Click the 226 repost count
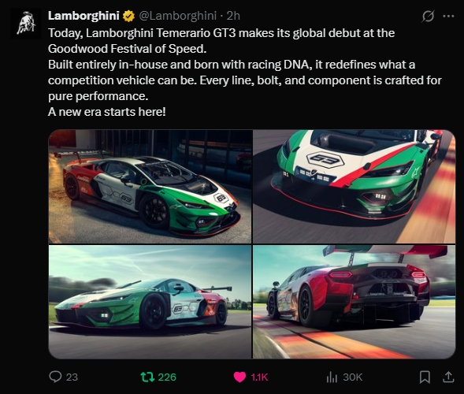This screenshot has width=464, height=394. pyautogui.click(x=167, y=377)
